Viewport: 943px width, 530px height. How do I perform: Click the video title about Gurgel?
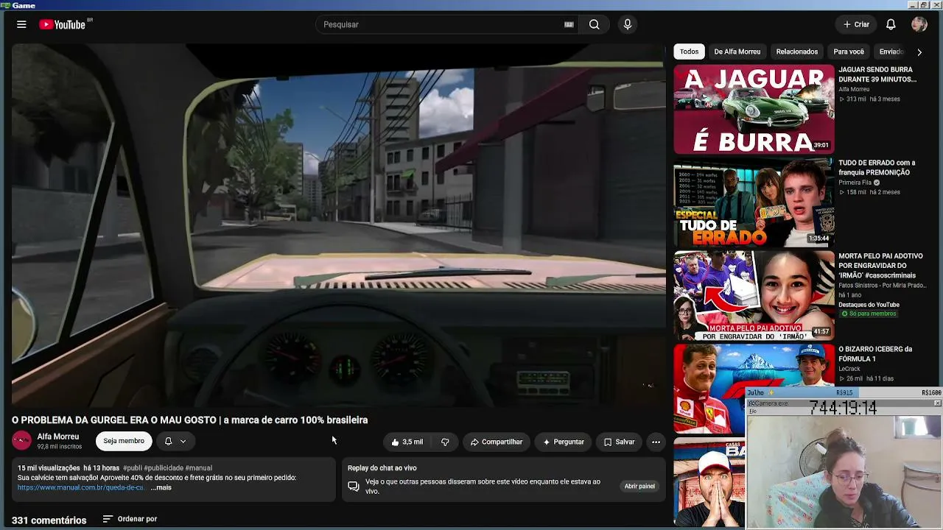tap(189, 420)
